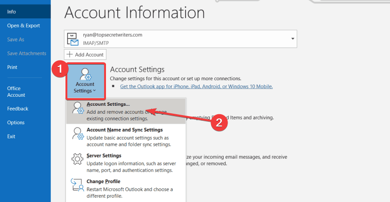Image resolution: width=390 pixels, height=202 pixels.
Task: Click 'Update logon information' description text
Action: pos(131,167)
